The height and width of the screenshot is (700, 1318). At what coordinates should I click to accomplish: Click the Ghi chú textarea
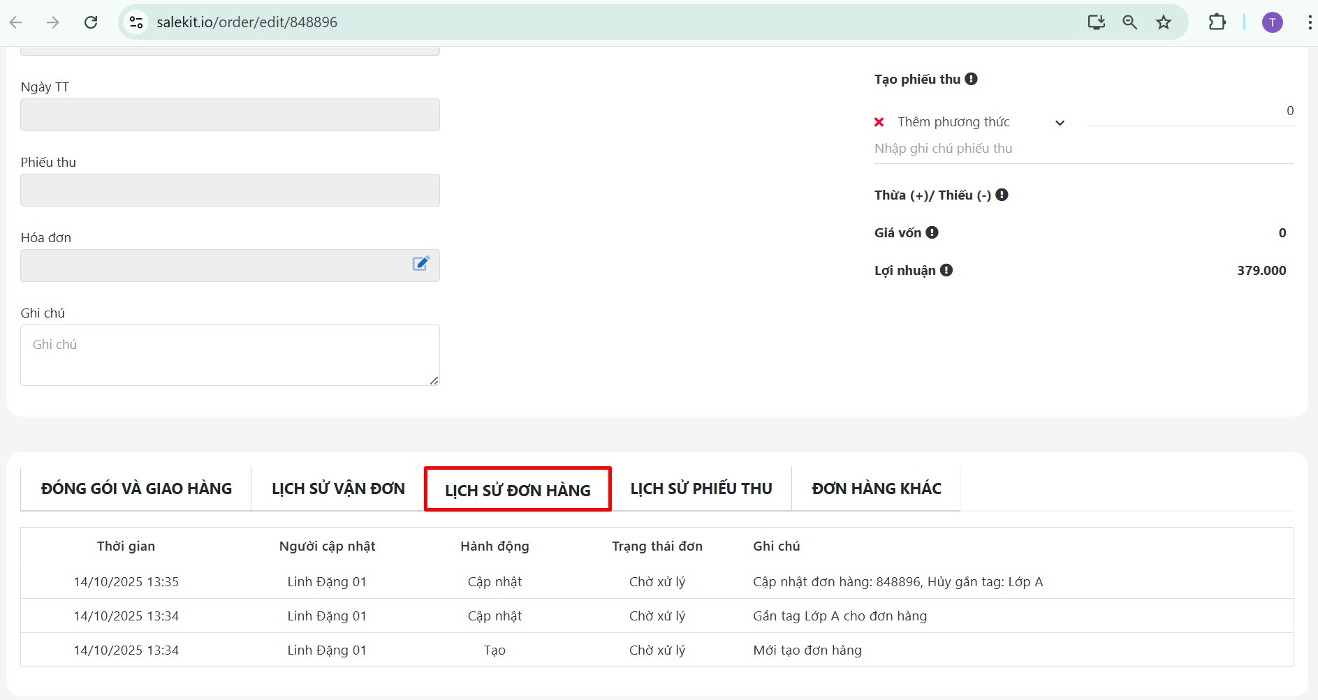[230, 355]
